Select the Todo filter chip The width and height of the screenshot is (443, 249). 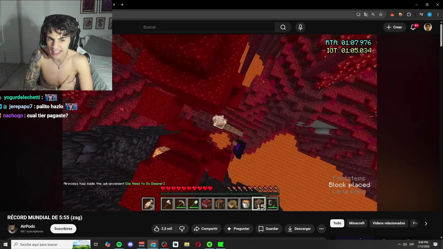pos(337,223)
